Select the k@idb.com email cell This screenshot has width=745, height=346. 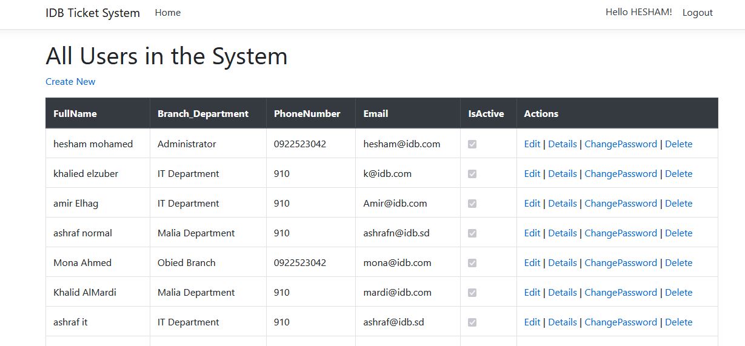(408, 174)
